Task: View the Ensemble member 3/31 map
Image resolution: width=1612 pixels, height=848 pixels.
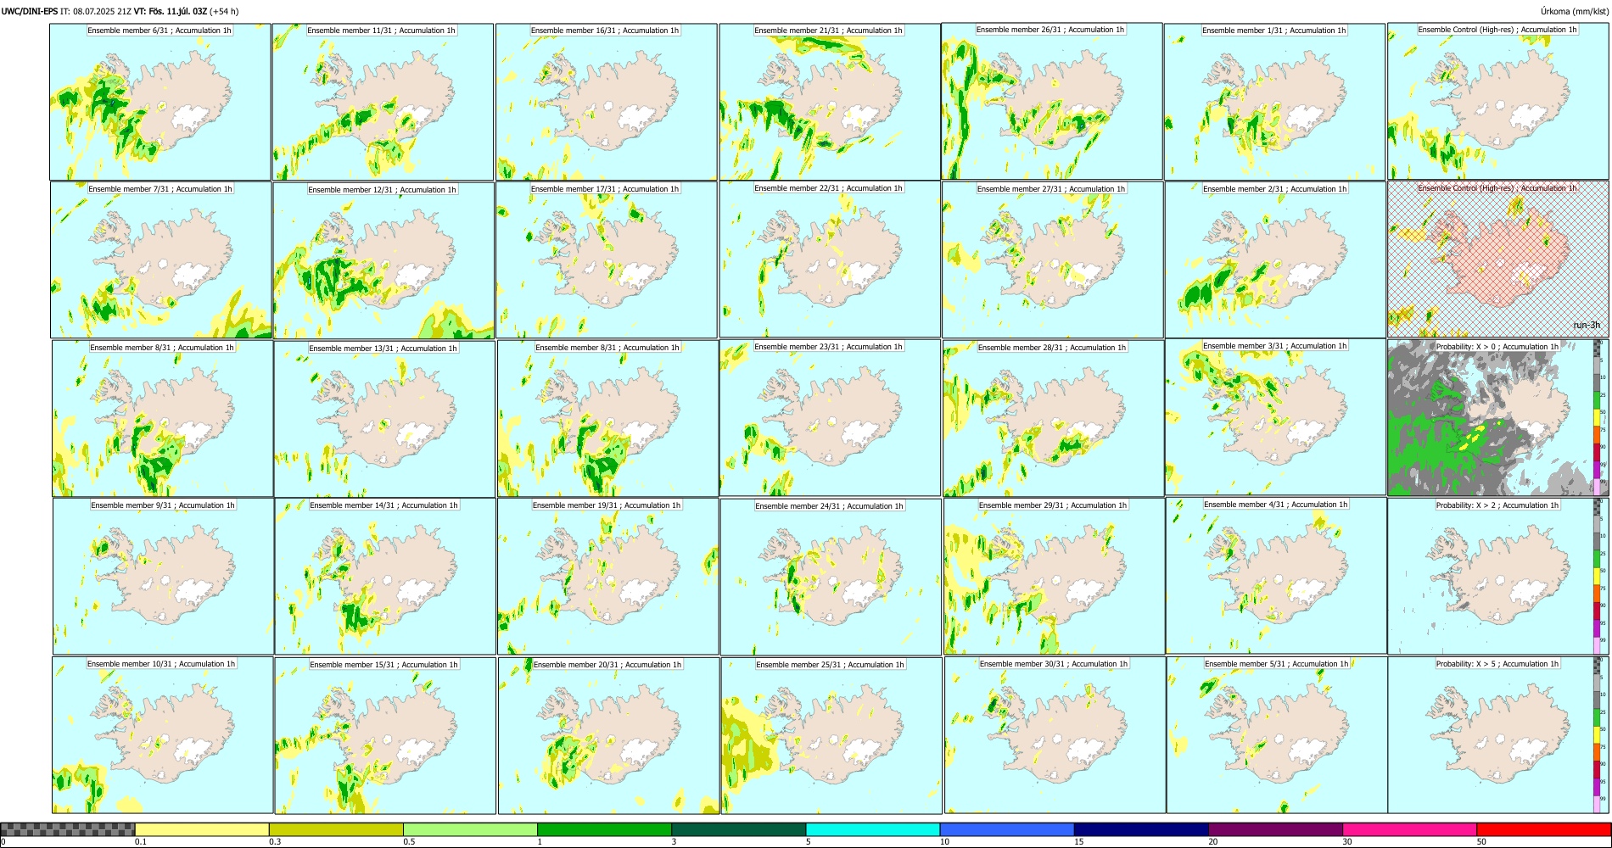Action: tap(1275, 417)
